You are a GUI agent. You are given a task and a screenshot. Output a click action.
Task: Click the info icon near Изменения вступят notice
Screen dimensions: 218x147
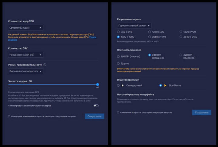(x=118, y=112)
